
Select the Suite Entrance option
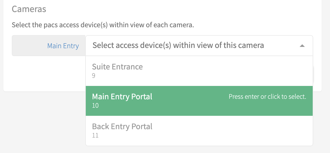117,67
